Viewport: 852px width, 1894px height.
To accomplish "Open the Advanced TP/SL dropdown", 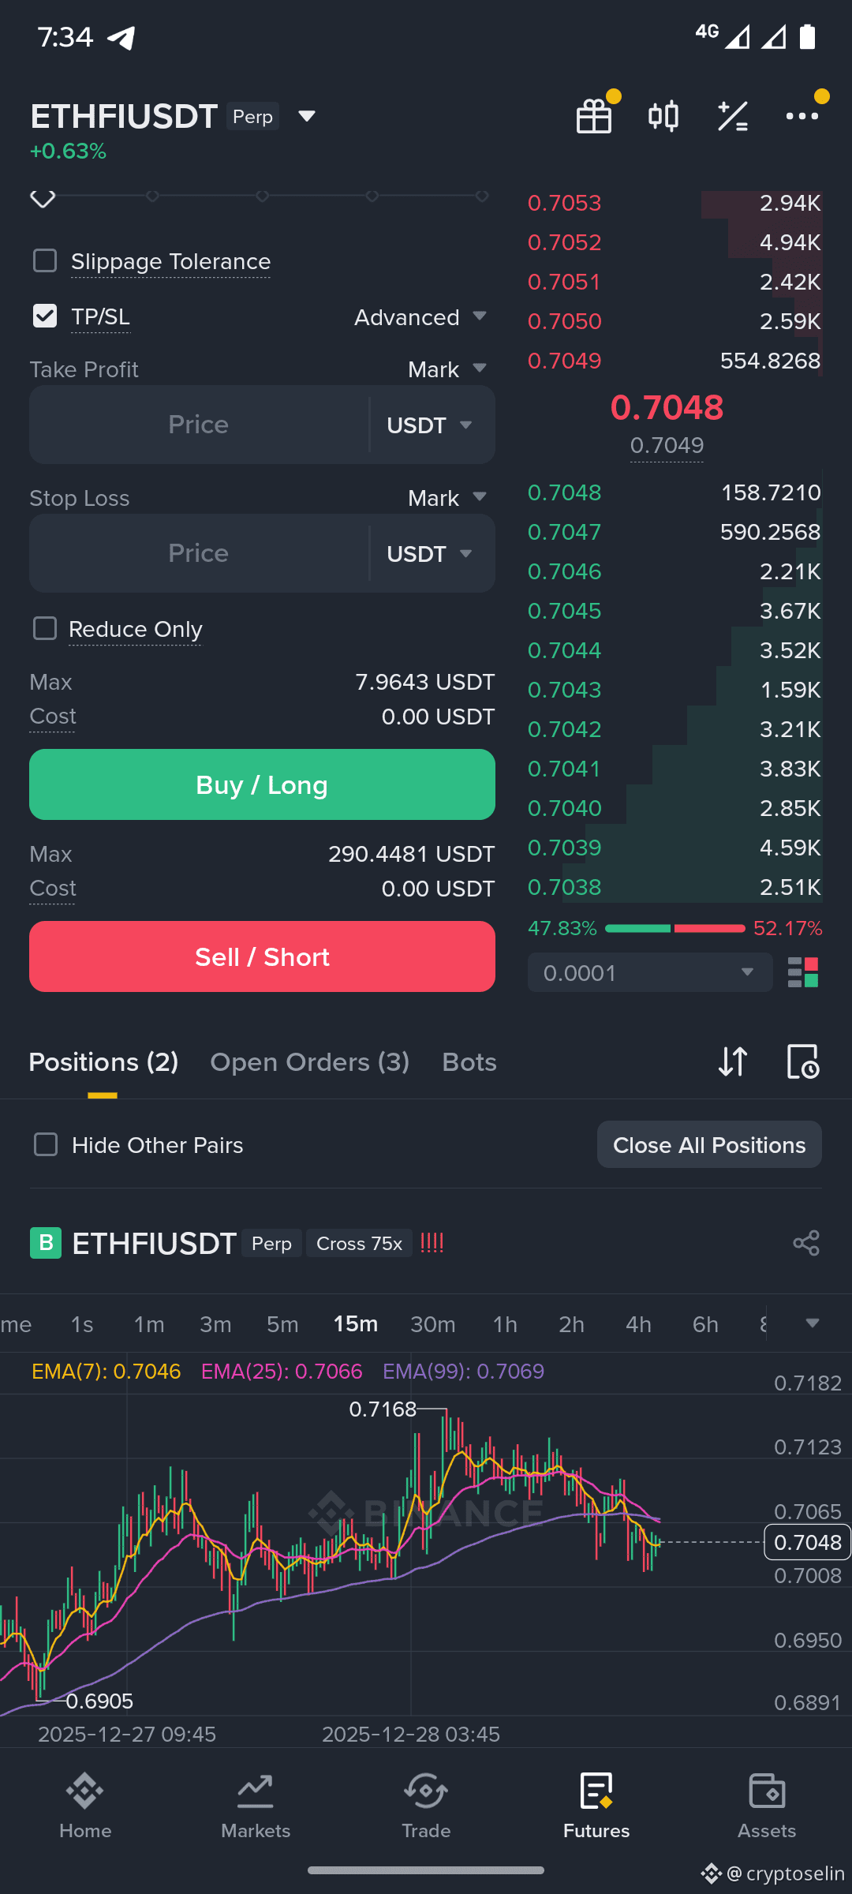I will 420,317.
